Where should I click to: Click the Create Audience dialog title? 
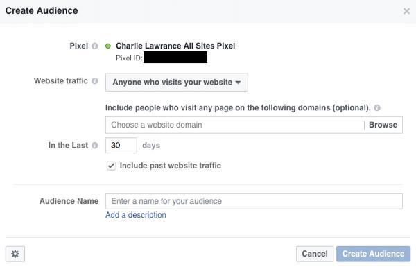(42, 11)
